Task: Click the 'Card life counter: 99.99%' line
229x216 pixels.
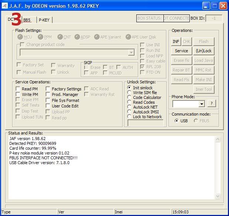Action: click(33, 148)
